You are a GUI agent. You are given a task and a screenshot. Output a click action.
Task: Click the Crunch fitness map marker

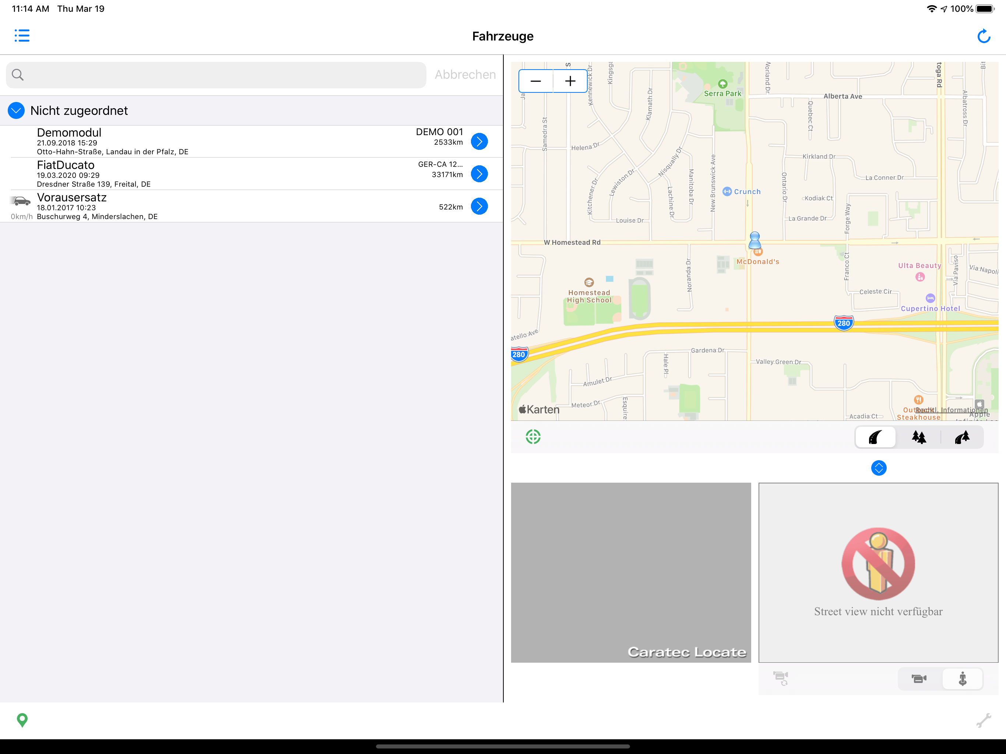click(x=727, y=191)
